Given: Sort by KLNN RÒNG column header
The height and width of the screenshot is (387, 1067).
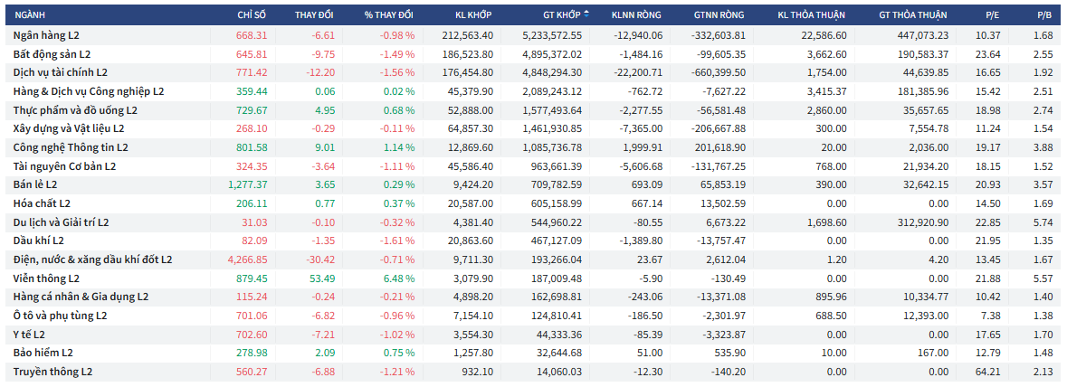Looking at the screenshot, I should 637,15.
